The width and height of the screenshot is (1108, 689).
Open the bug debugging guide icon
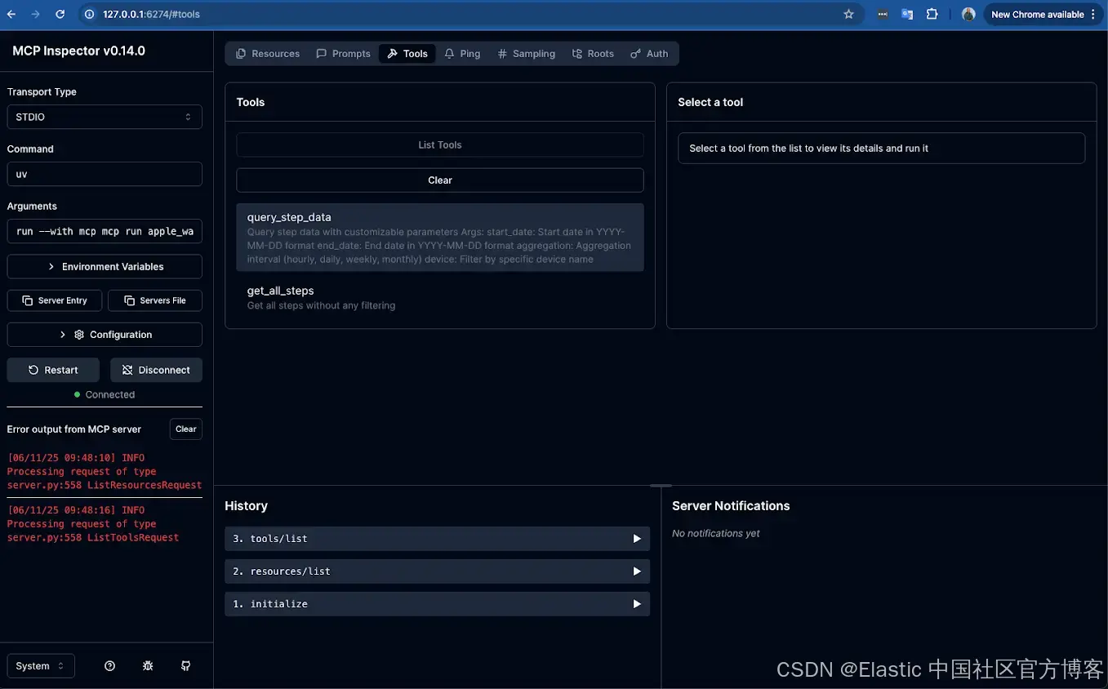tap(148, 666)
